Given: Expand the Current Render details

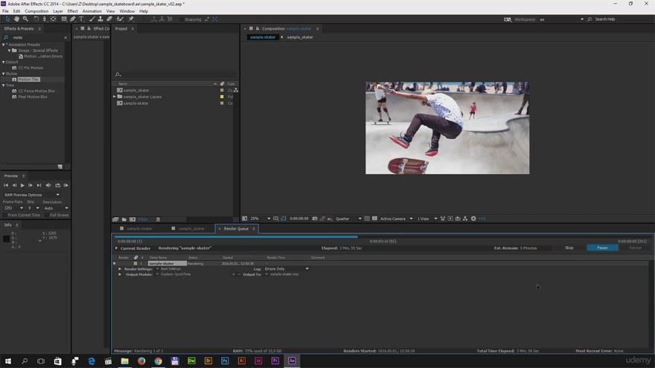Looking at the screenshot, I should point(117,248).
